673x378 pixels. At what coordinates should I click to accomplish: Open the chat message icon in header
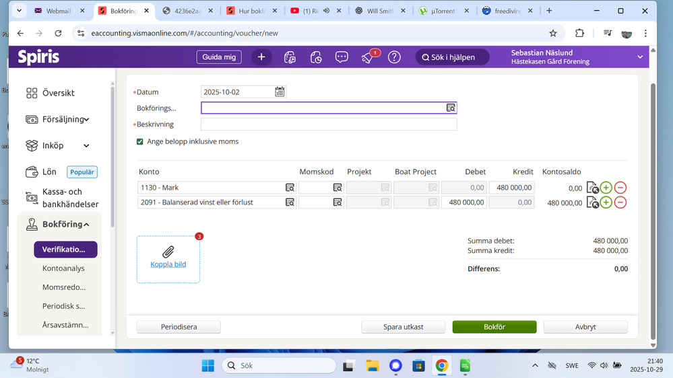(x=342, y=57)
